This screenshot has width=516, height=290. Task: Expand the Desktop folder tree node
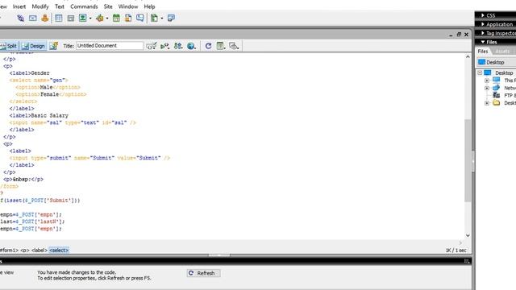pos(487,103)
